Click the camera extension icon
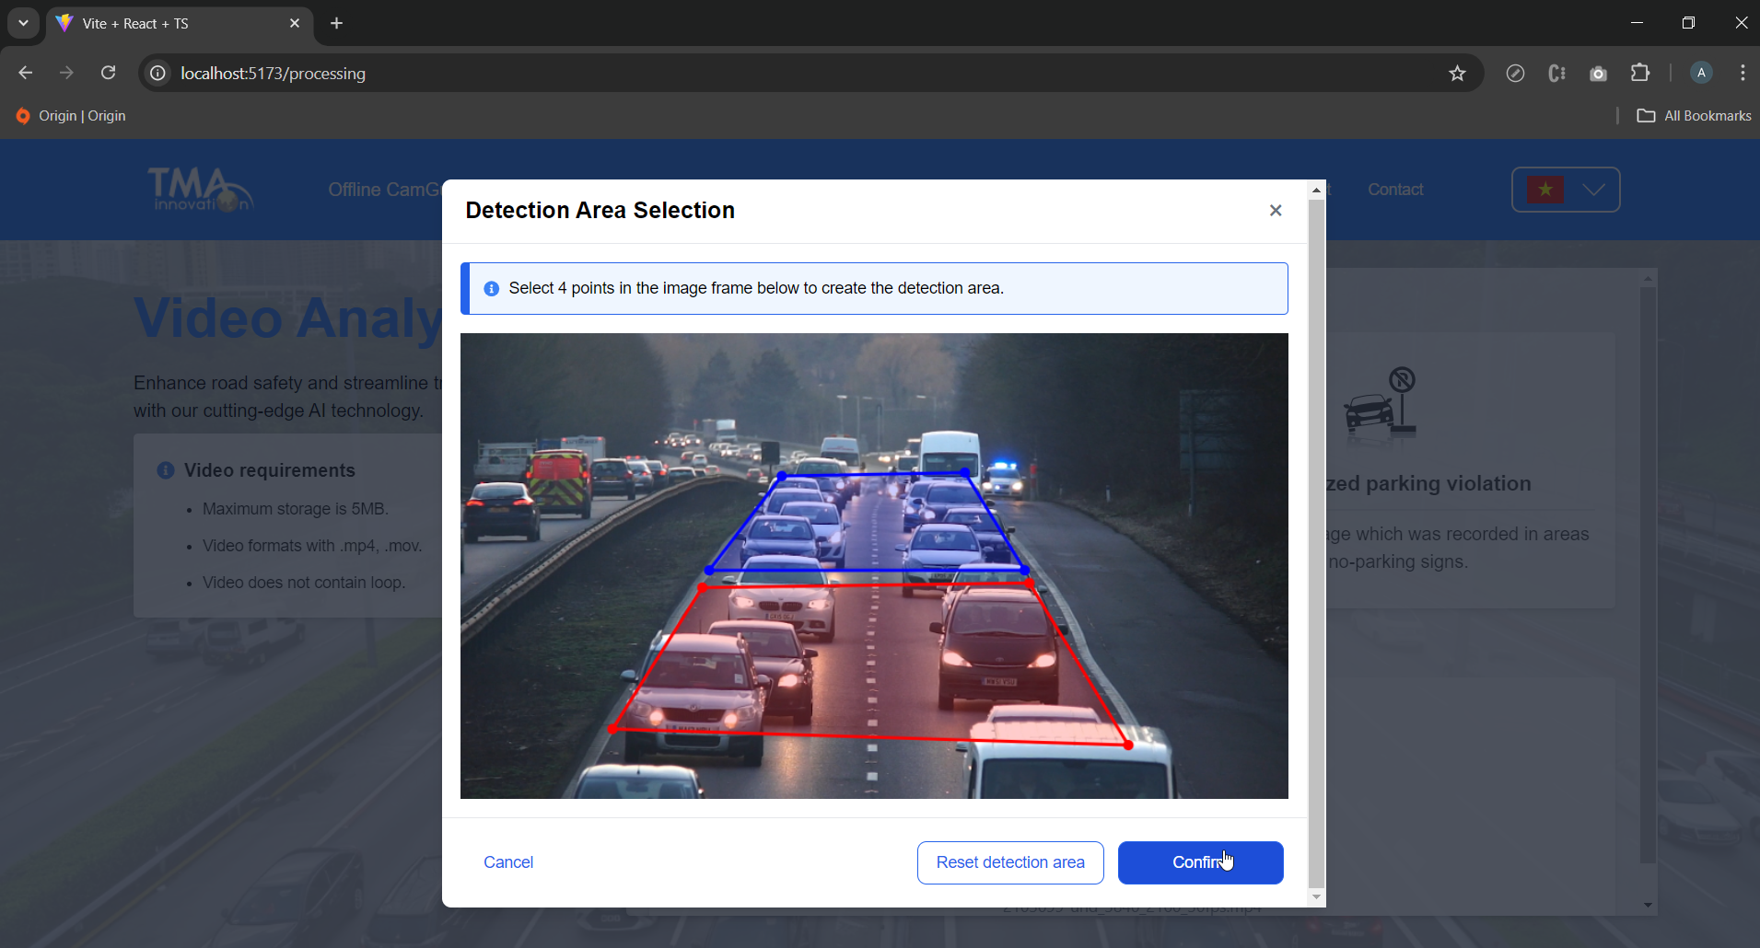Screen dimensions: 1760x948 (x=1599, y=73)
